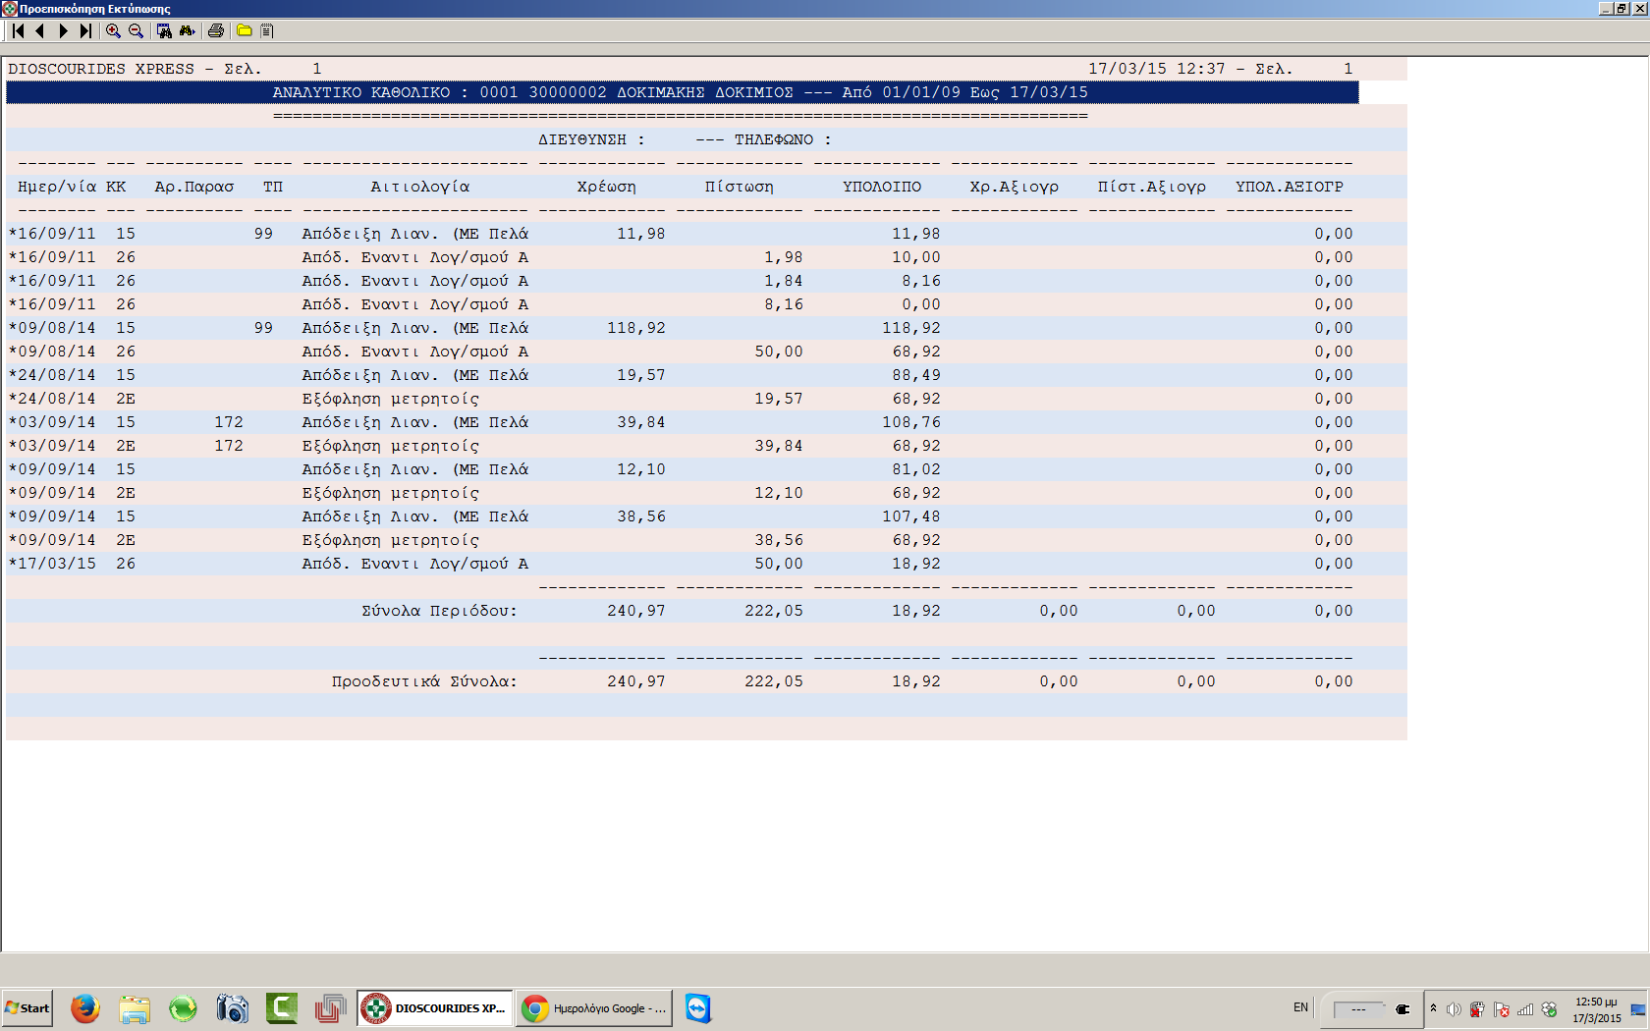Click column header Πίστωση

[740, 187]
